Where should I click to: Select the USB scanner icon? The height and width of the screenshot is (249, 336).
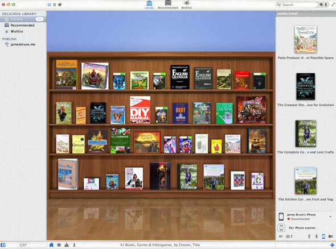point(309,236)
